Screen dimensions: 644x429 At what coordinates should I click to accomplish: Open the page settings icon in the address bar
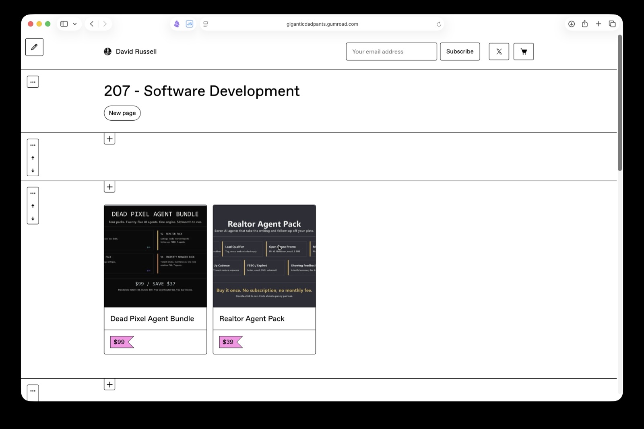pyautogui.click(x=206, y=24)
